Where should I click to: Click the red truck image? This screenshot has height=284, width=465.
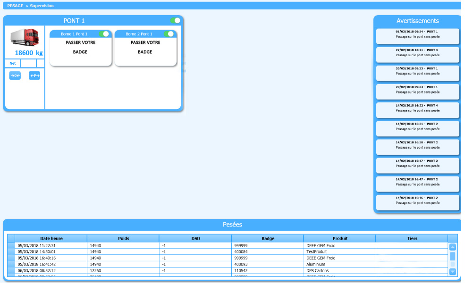pos(25,37)
